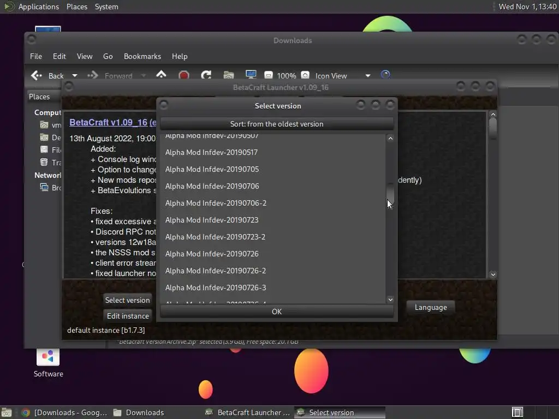Click the zoom in icon after 100%
Image resolution: width=559 pixels, height=419 pixels.
point(305,75)
